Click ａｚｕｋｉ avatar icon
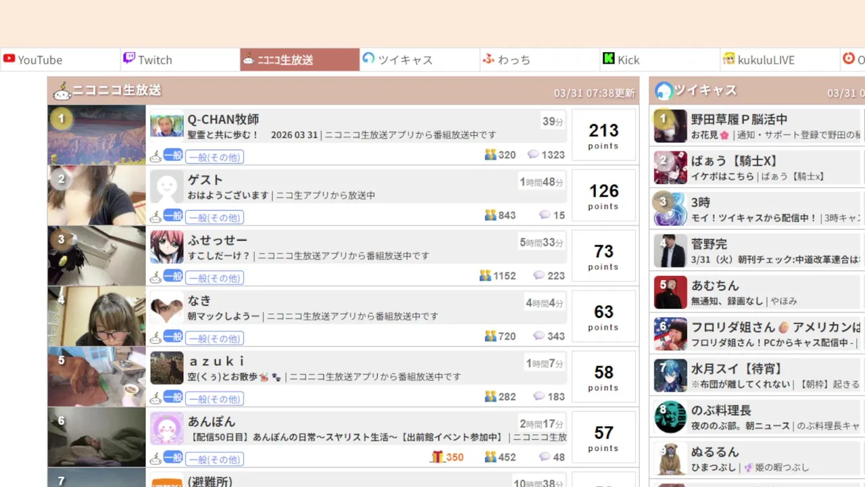865x487 pixels. pyautogui.click(x=167, y=368)
